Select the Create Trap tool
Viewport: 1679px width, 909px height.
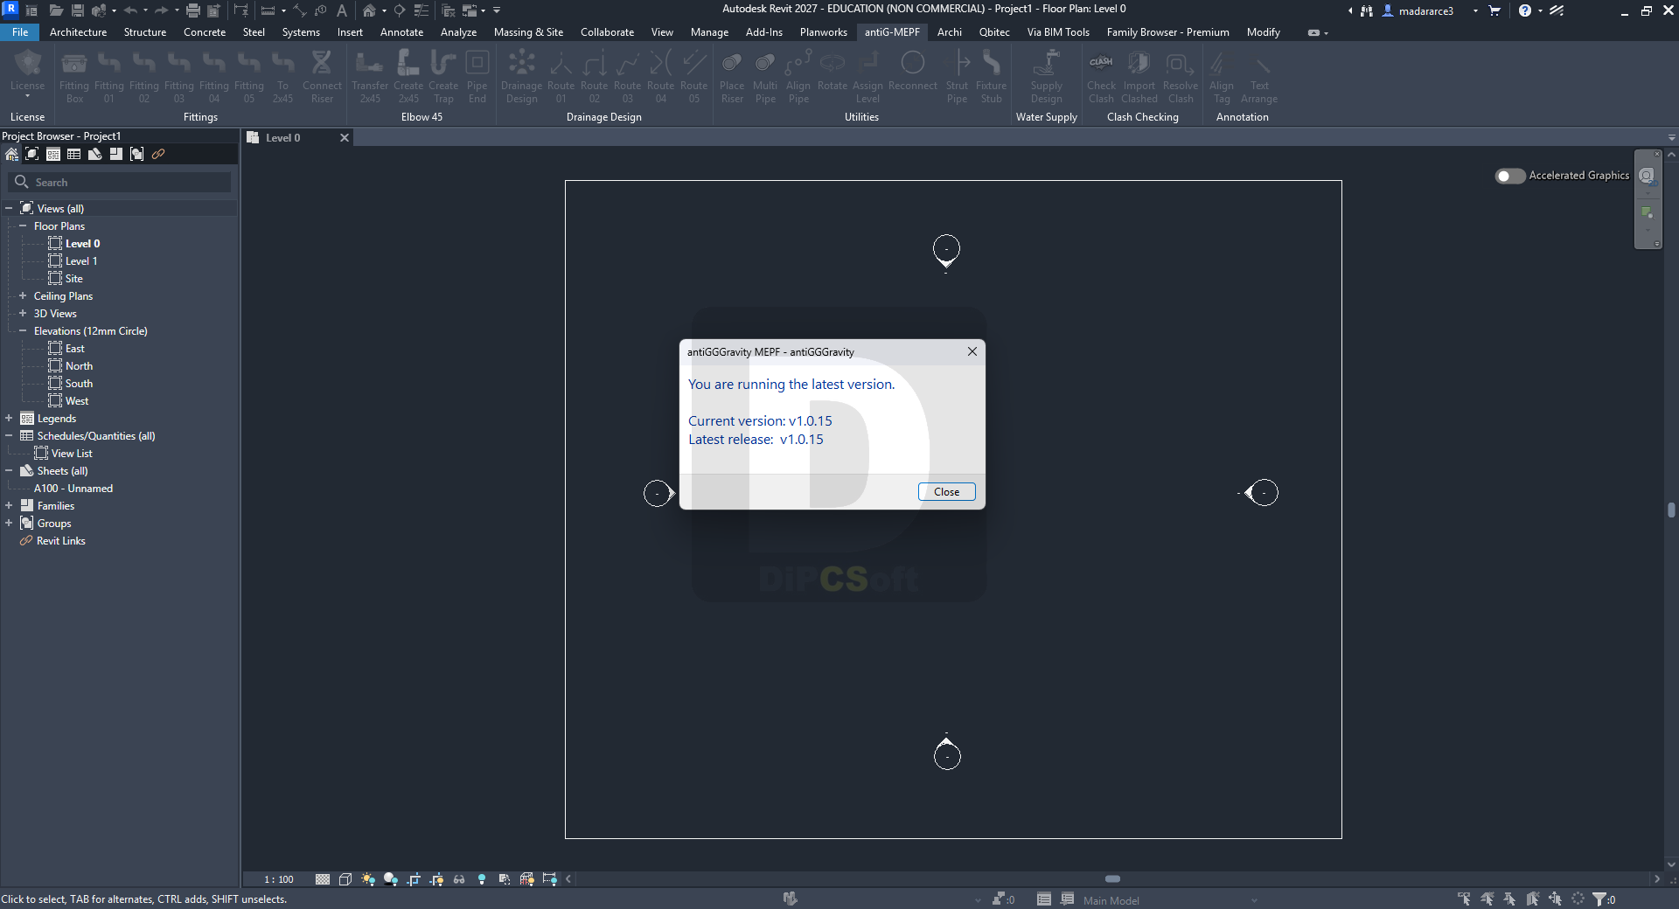point(443,77)
